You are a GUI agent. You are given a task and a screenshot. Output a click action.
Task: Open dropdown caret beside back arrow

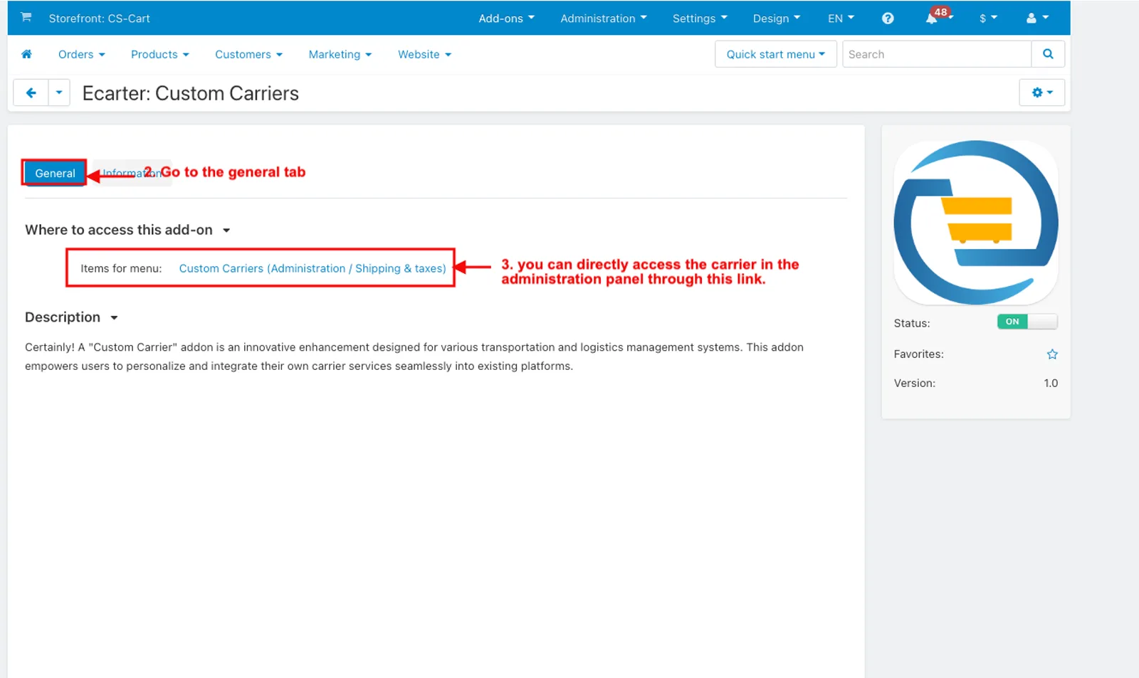[x=59, y=92]
